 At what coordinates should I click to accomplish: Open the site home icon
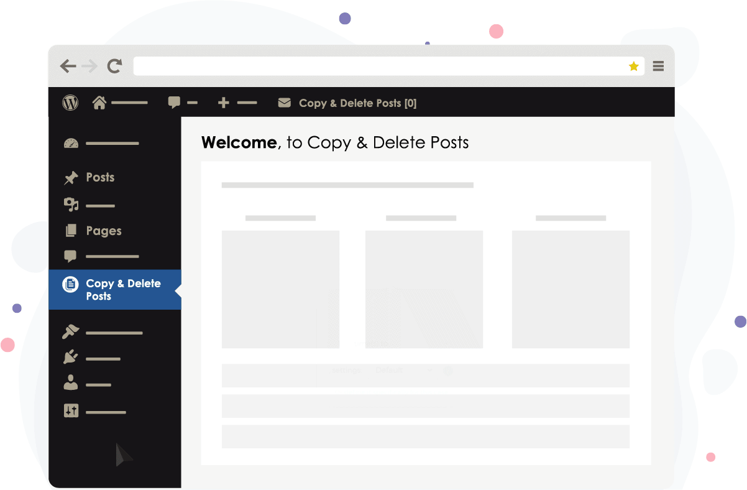point(99,103)
